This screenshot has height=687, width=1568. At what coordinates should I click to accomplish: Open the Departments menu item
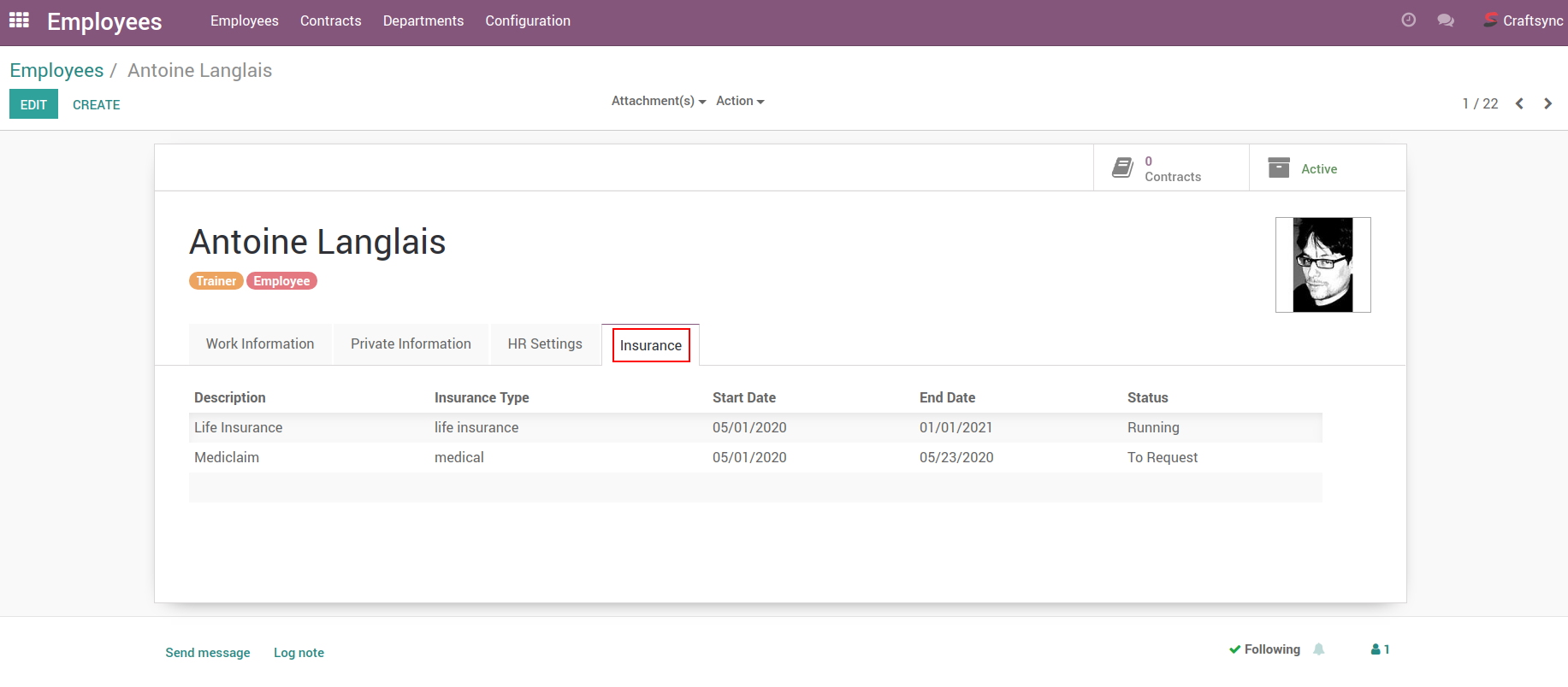[x=423, y=21]
